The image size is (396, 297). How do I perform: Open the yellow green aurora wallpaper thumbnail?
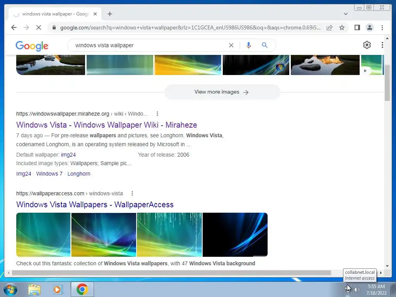(188, 65)
